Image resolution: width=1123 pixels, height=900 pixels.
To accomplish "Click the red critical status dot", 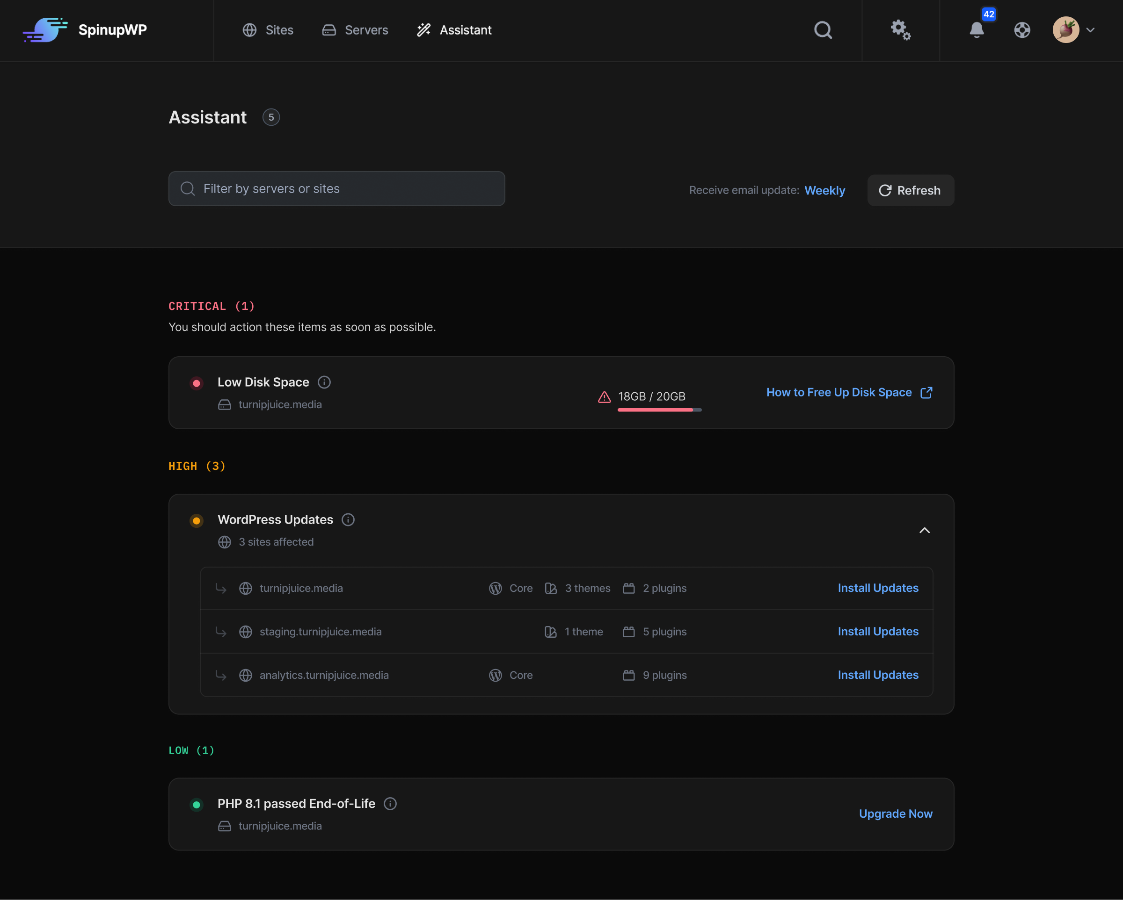I will click(x=197, y=384).
